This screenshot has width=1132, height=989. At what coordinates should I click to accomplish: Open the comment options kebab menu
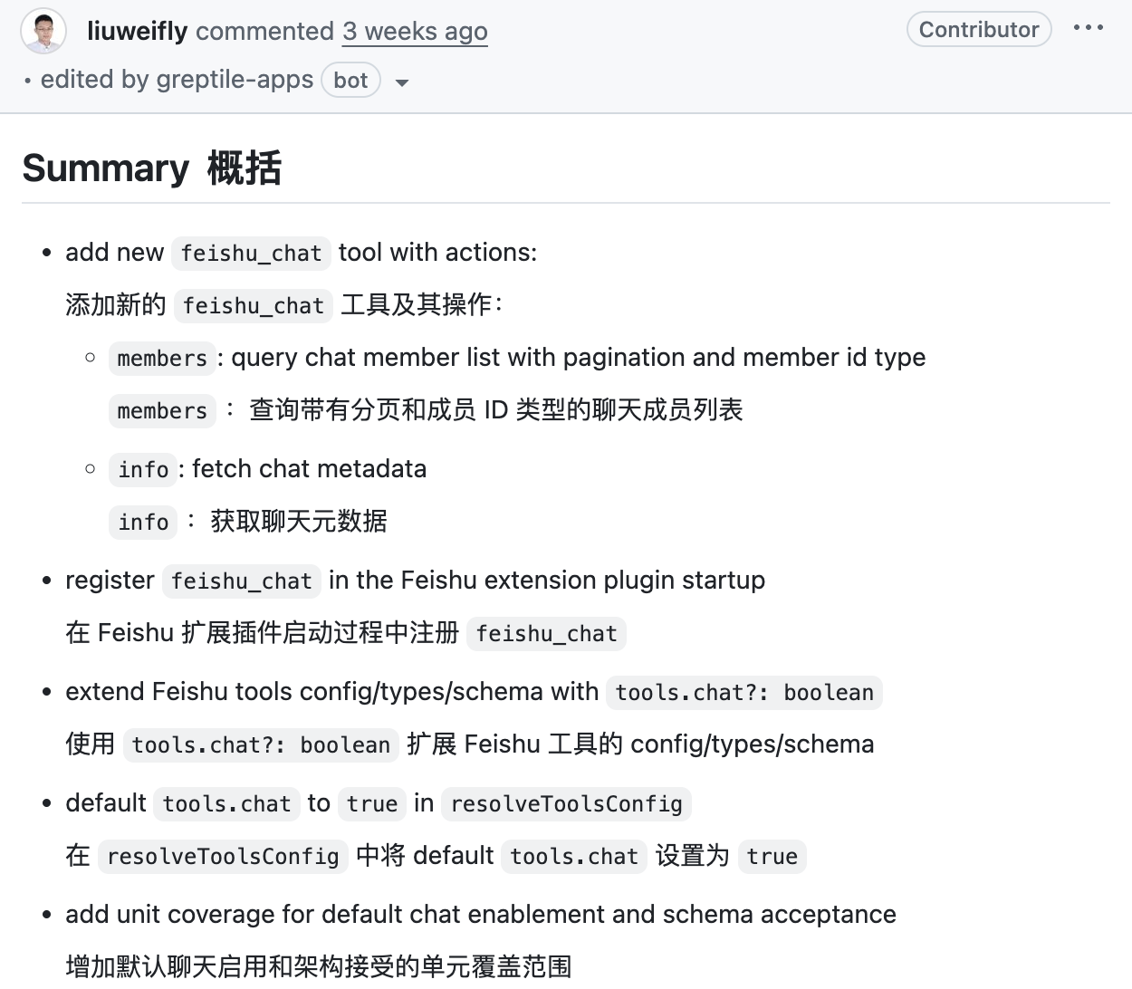(1088, 28)
